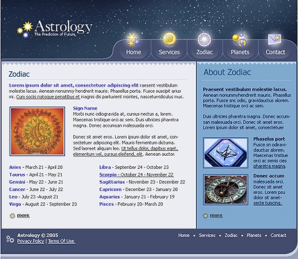Select the Leo sign link
Screen dimensions: 298x259
13,197
